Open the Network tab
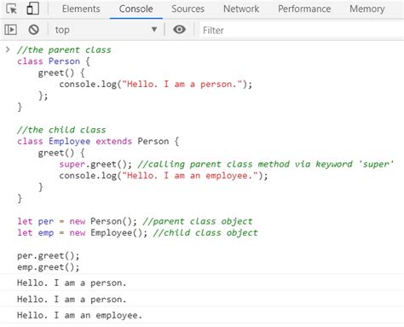The height and width of the screenshot is (327, 404). pyautogui.click(x=241, y=9)
